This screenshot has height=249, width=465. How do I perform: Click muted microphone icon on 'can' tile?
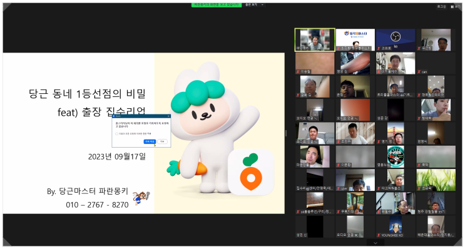(x=419, y=72)
